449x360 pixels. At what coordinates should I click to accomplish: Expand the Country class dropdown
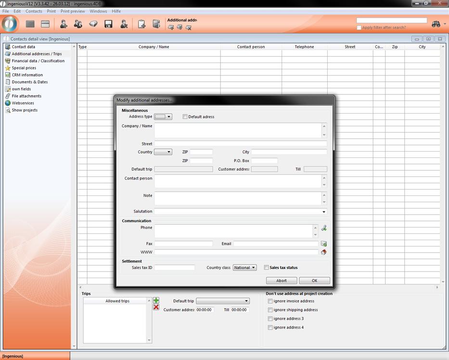click(244, 268)
